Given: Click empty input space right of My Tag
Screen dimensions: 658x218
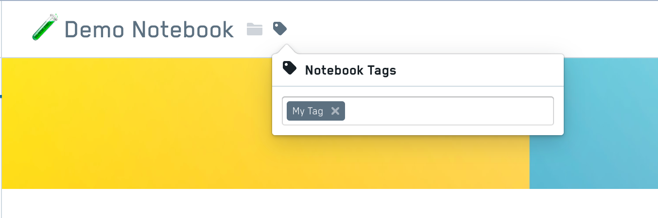Looking at the screenshot, I should click(x=449, y=111).
